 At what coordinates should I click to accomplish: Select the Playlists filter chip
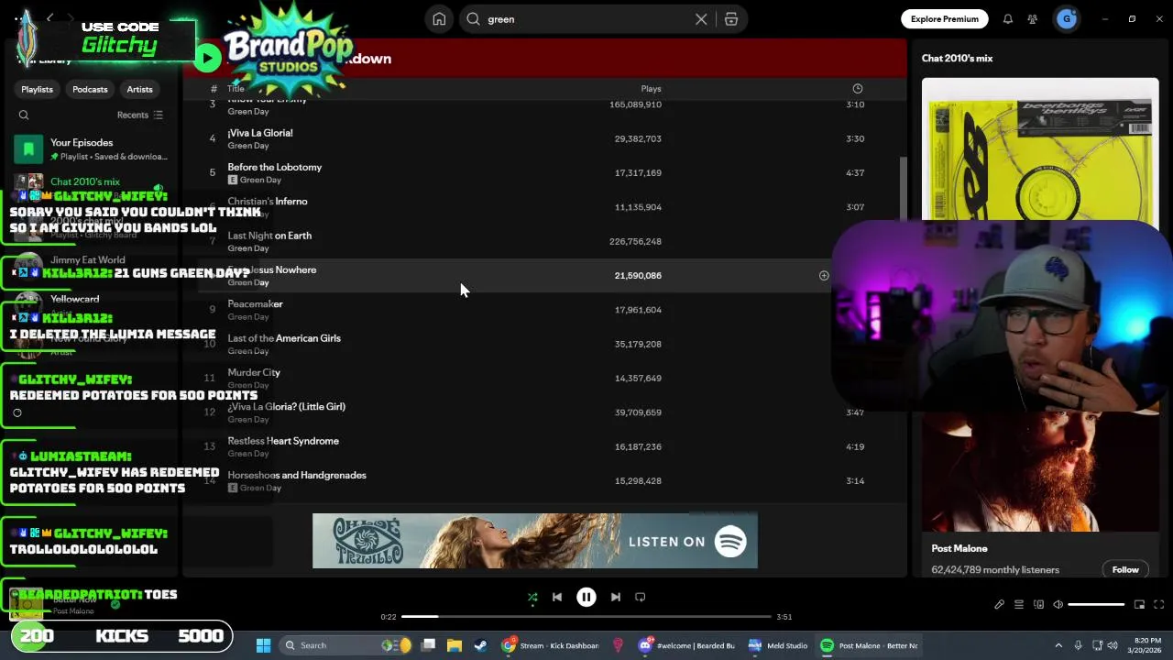coord(37,89)
